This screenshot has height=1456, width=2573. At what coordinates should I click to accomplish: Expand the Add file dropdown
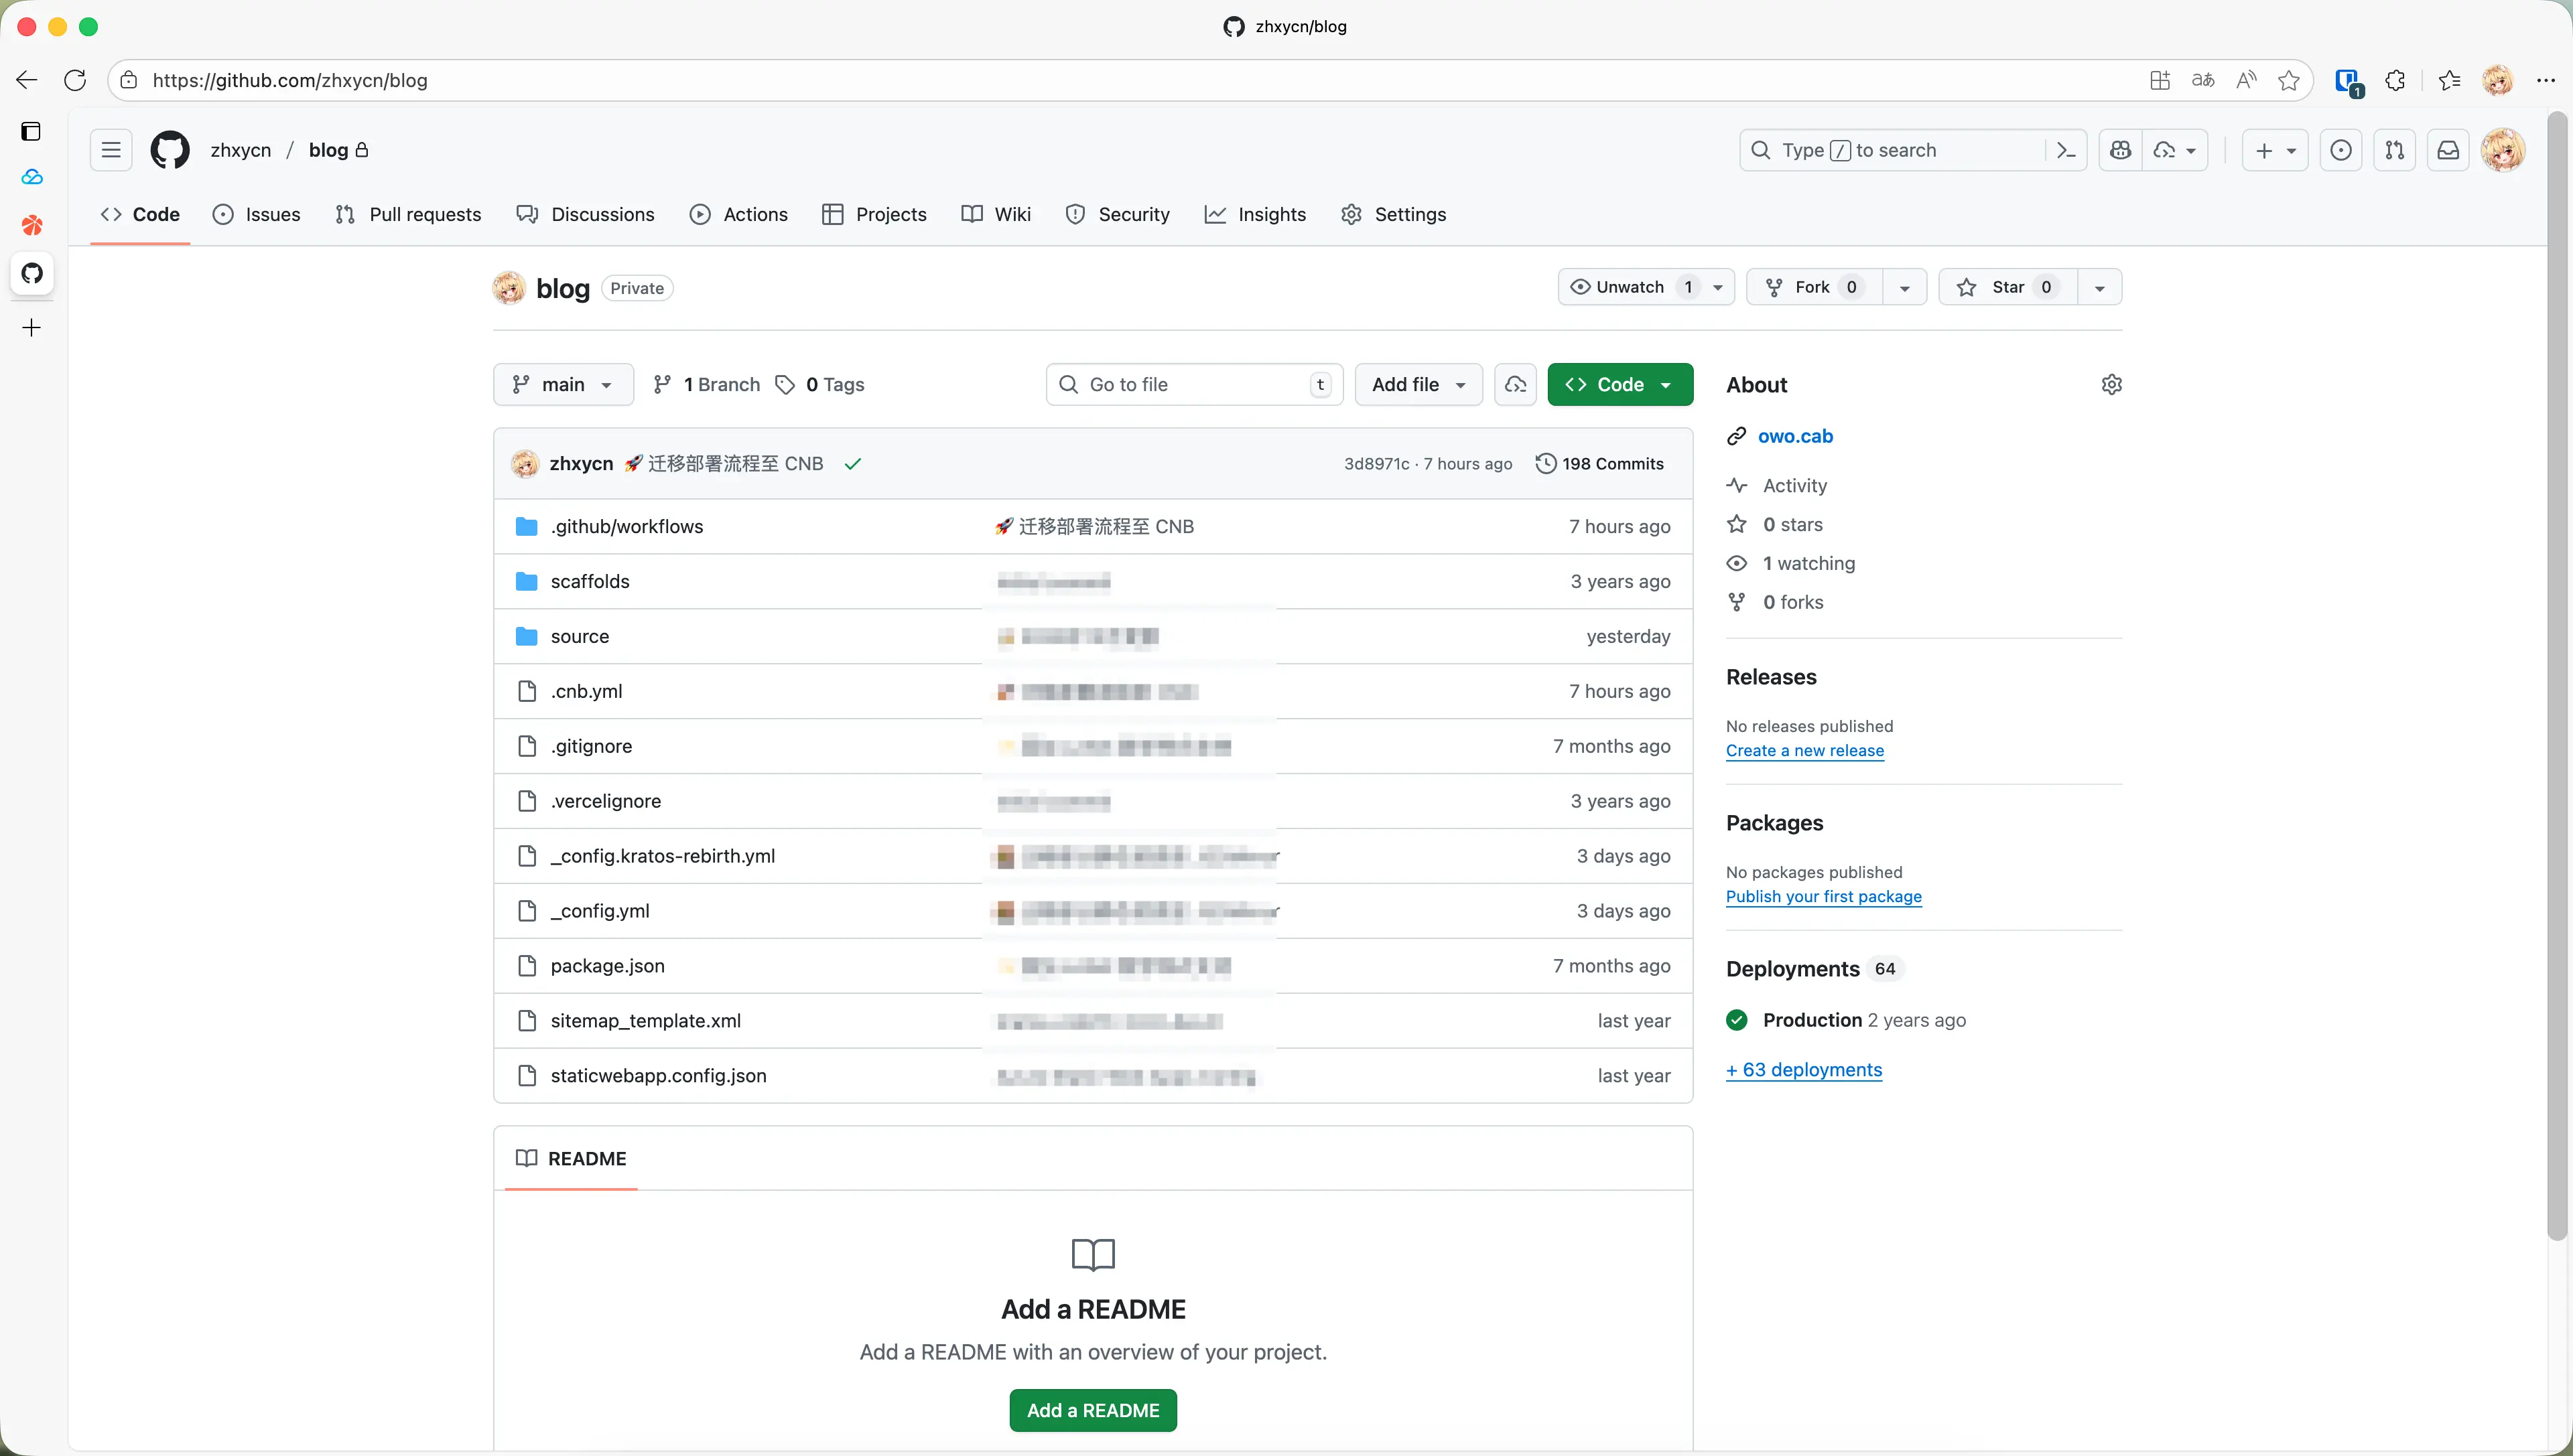coord(1418,384)
